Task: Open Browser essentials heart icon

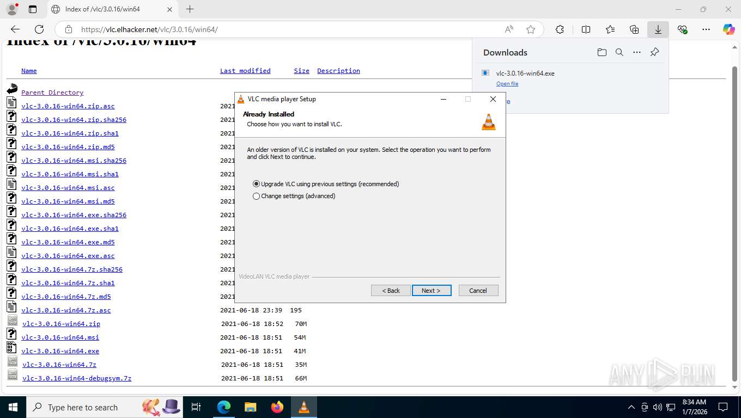Action: [682, 29]
